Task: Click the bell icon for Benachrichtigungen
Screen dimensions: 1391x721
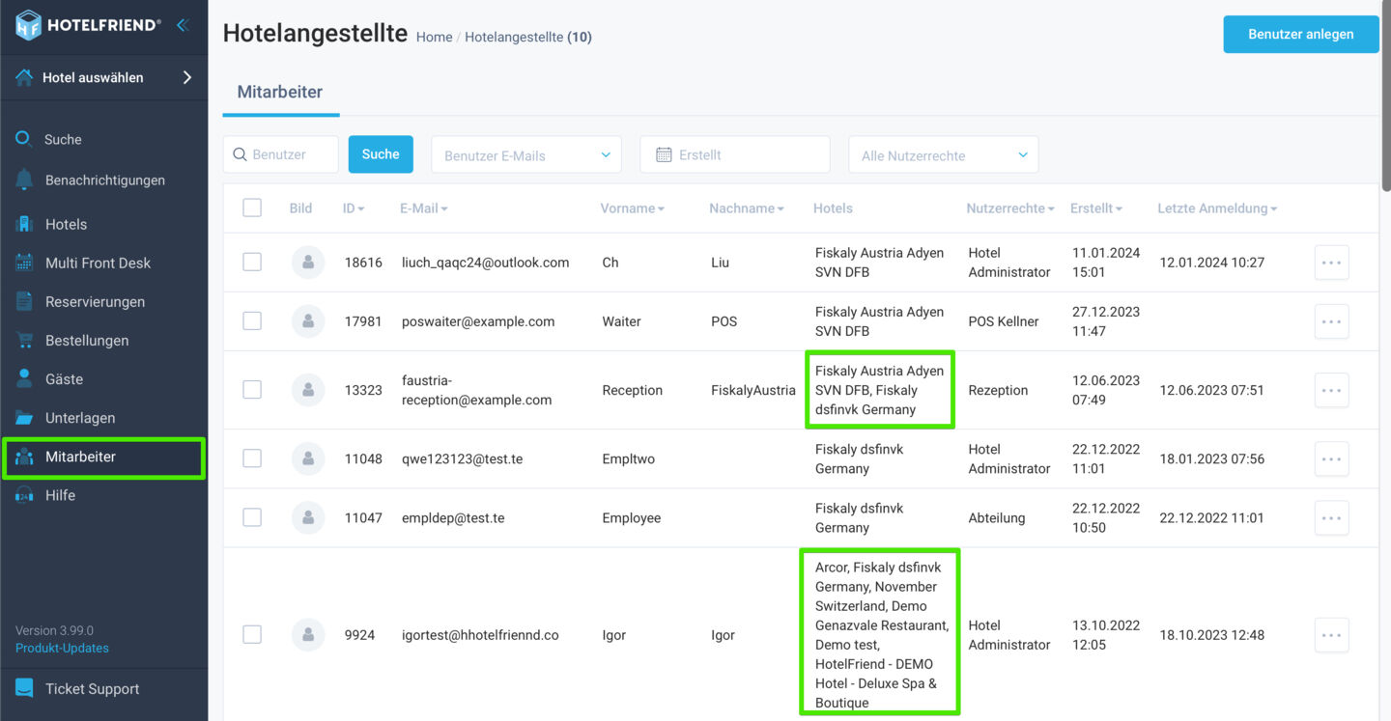Action: click(x=24, y=180)
